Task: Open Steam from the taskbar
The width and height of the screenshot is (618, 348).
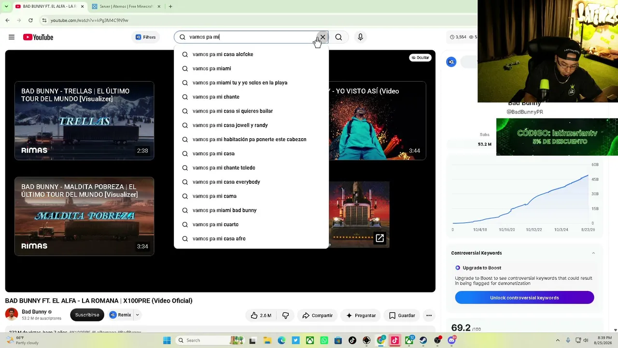Action: [423, 340]
